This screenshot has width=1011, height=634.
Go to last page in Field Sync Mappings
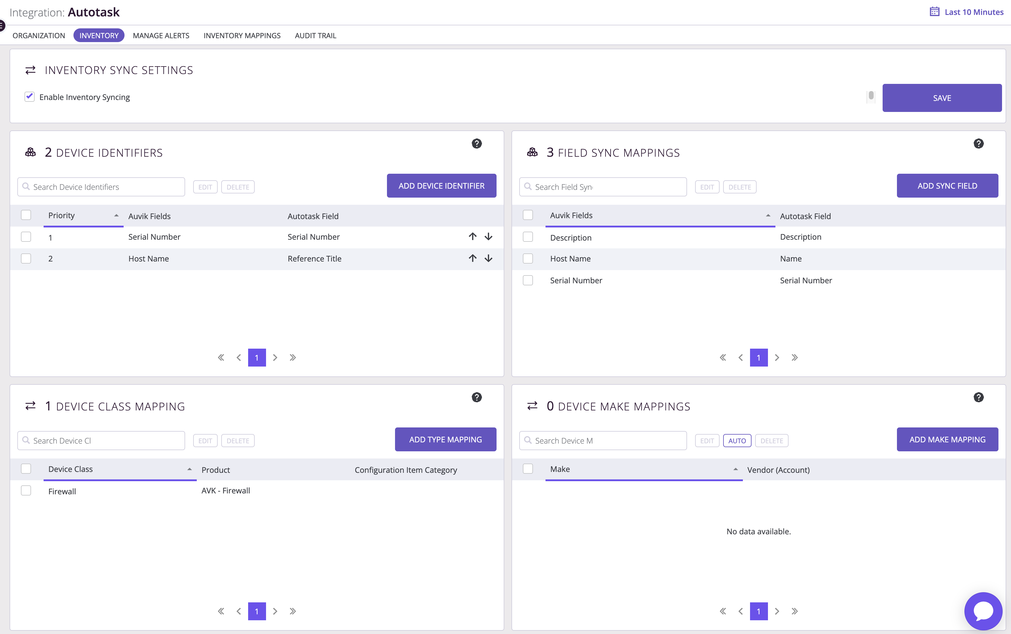coord(795,358)
